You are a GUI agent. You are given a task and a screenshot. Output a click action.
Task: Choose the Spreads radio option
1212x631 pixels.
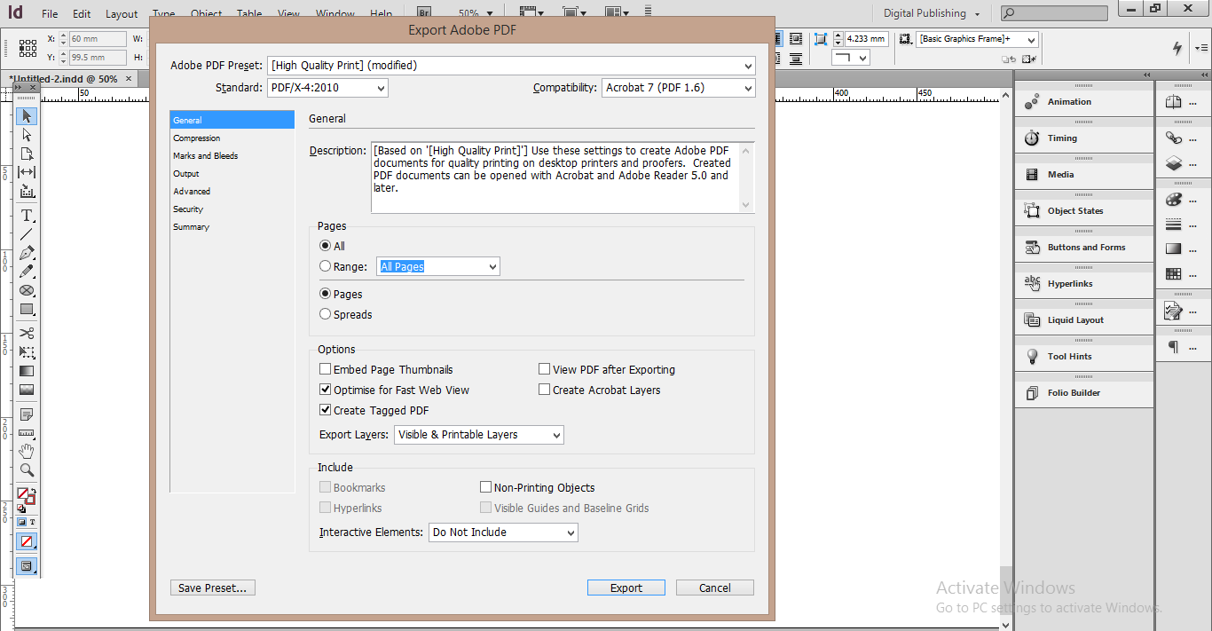coord(325,314)
